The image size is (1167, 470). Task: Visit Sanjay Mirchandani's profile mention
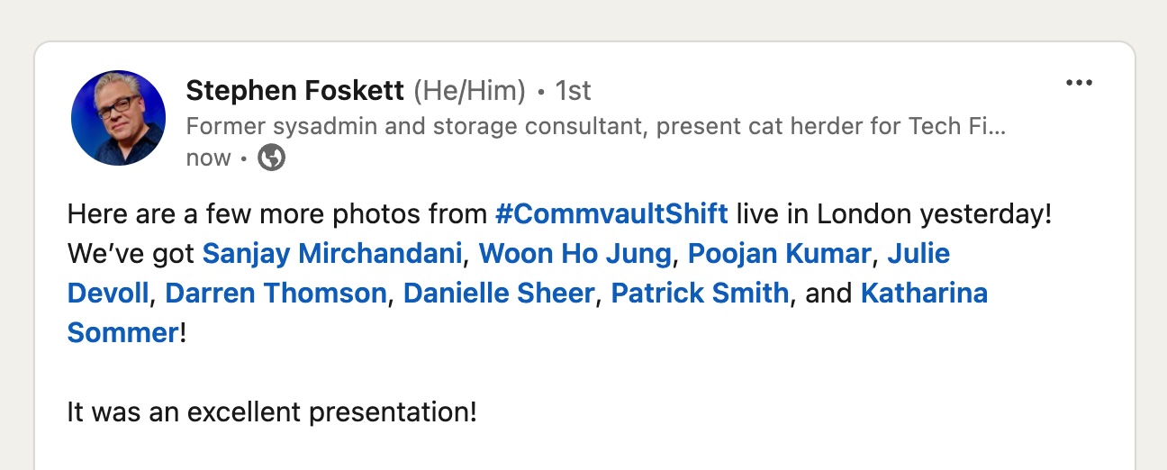(332, 255)
